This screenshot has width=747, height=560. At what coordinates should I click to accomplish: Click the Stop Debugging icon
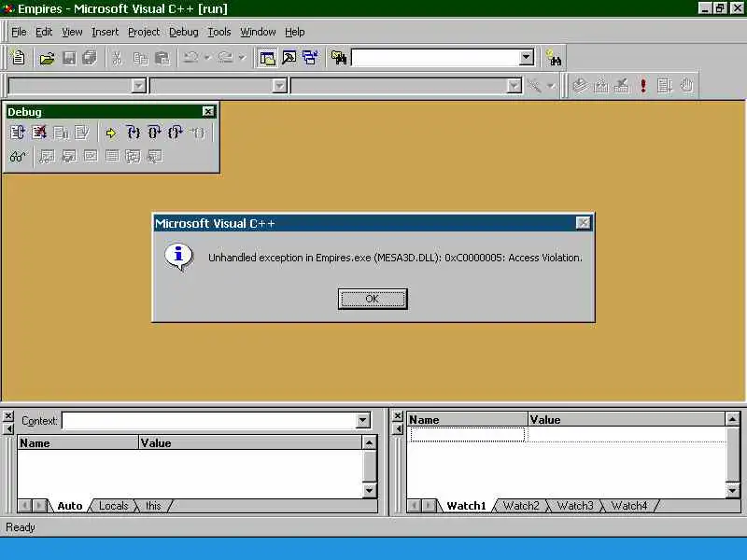tap(39, 133)
